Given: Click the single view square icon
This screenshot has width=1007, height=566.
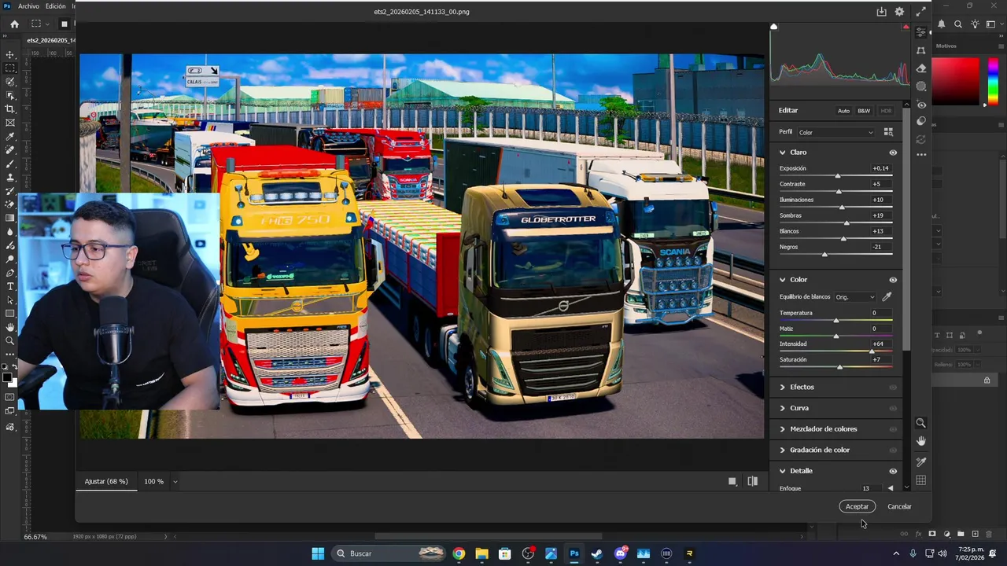Looking at the screenshot, I should click(732, 481).
